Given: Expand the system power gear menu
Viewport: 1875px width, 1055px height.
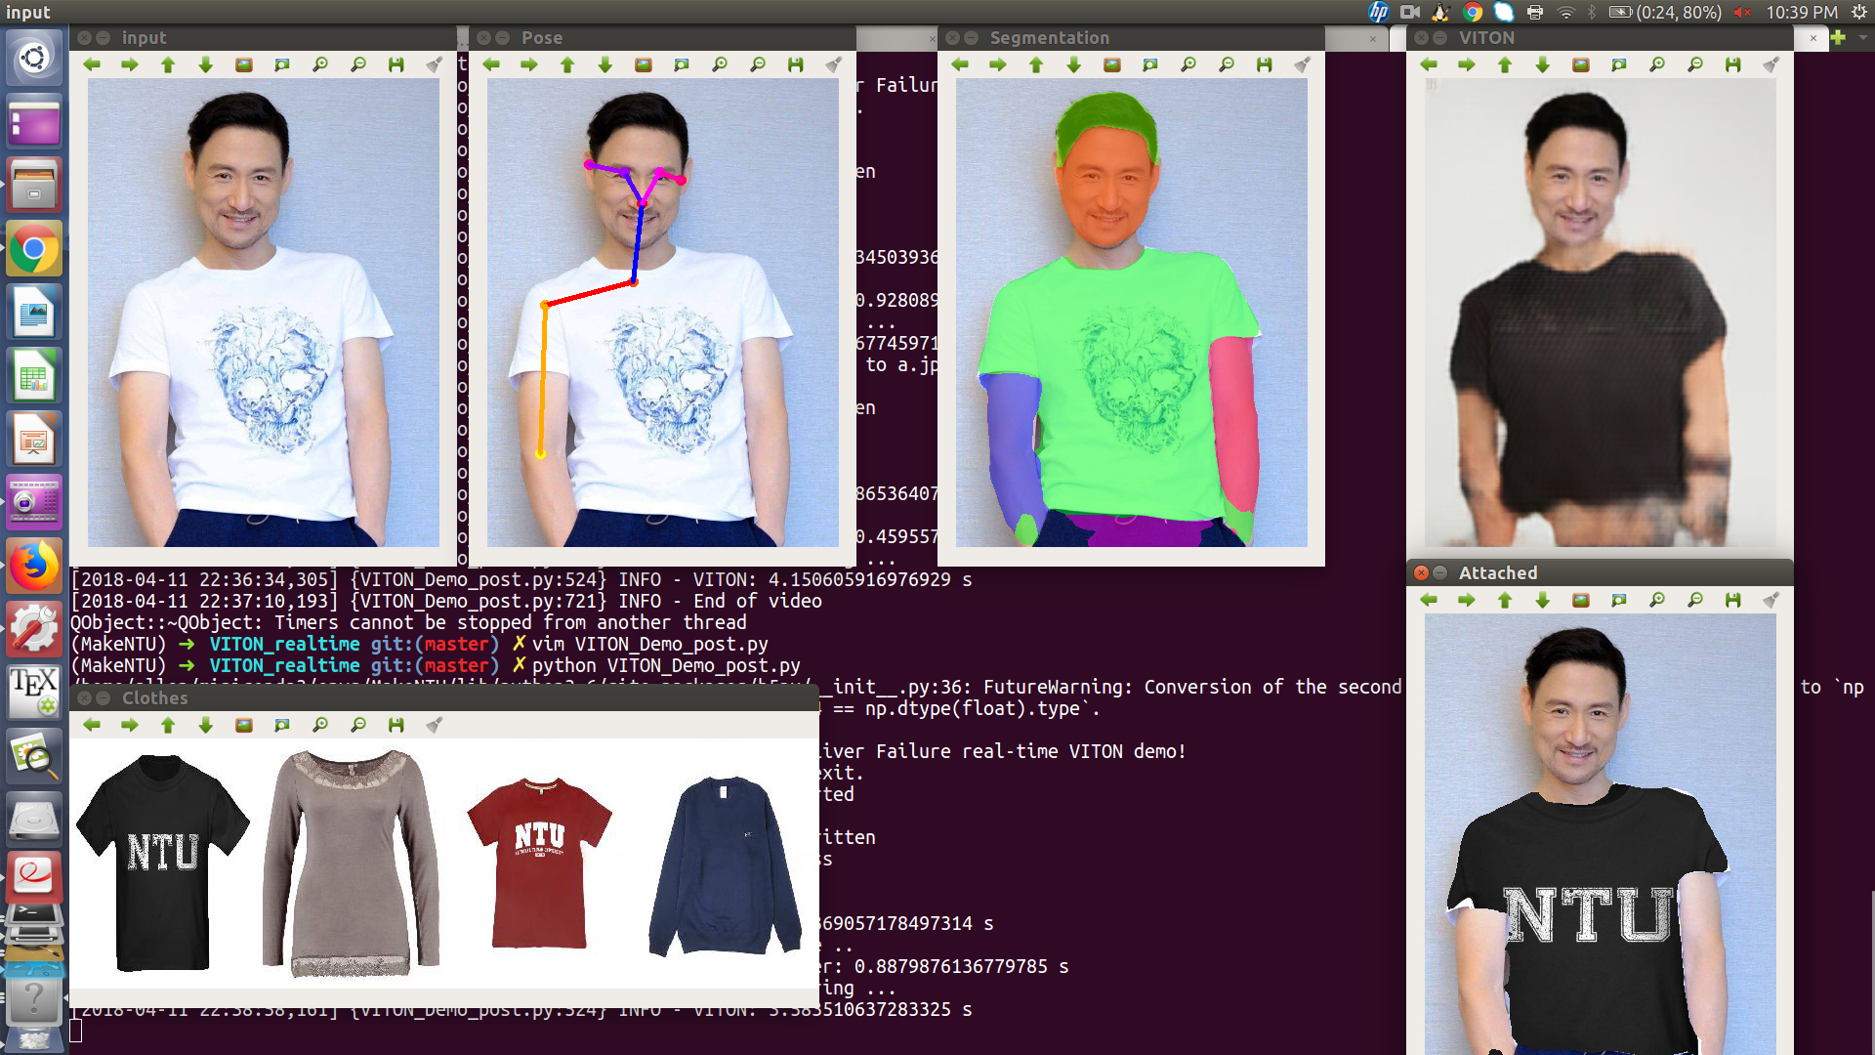Looking at the screenshot, I should pyautogui.click(x=1858, y=12).
